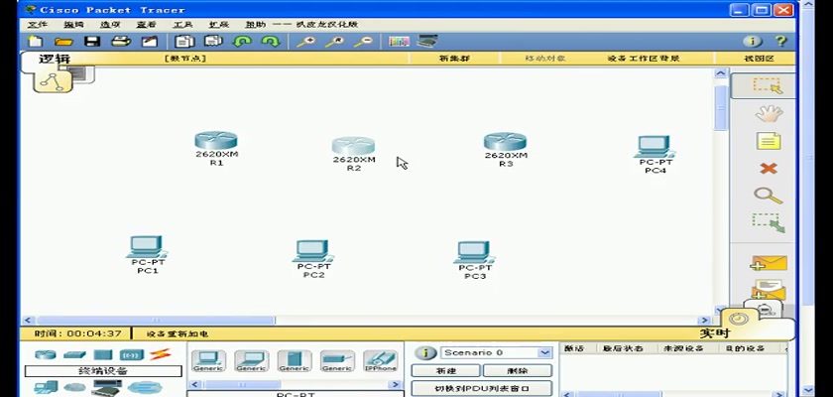833x397 pixels.
Task: Select router R2 on the workspace
Action: point(353,149)
